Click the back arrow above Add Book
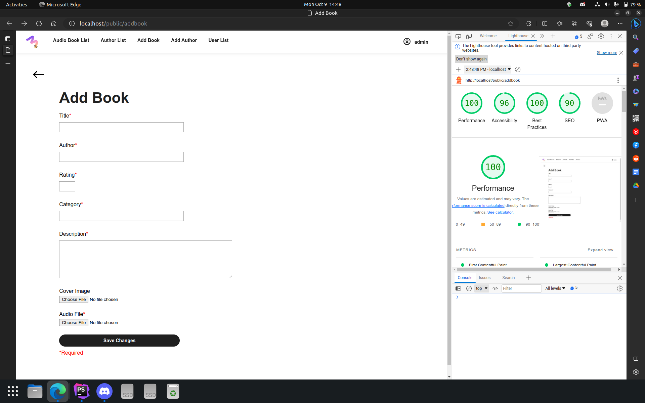 tap(38, 75)
